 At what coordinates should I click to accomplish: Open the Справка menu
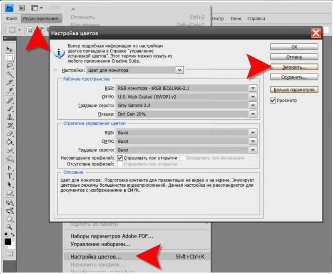pos(256,18)
